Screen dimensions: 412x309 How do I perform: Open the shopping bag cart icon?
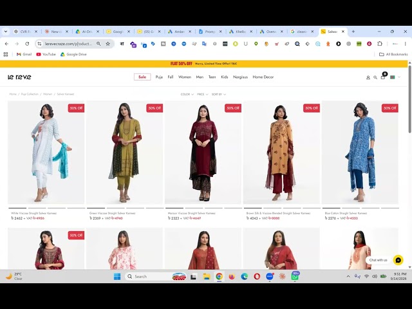pos(383,77)
